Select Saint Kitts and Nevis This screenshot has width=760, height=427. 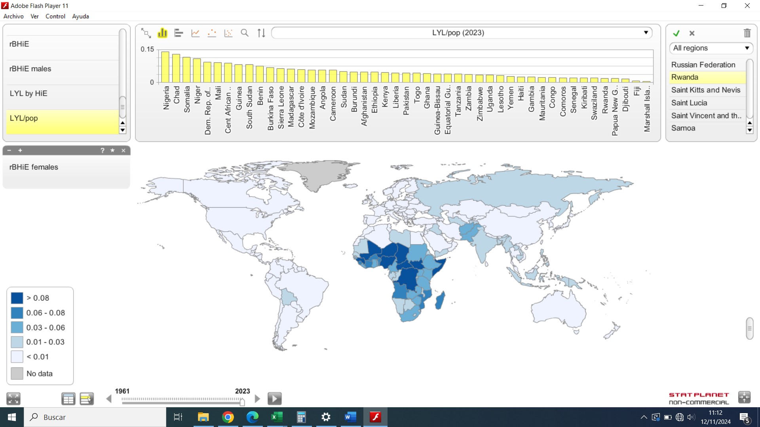(x=707, y=90)
